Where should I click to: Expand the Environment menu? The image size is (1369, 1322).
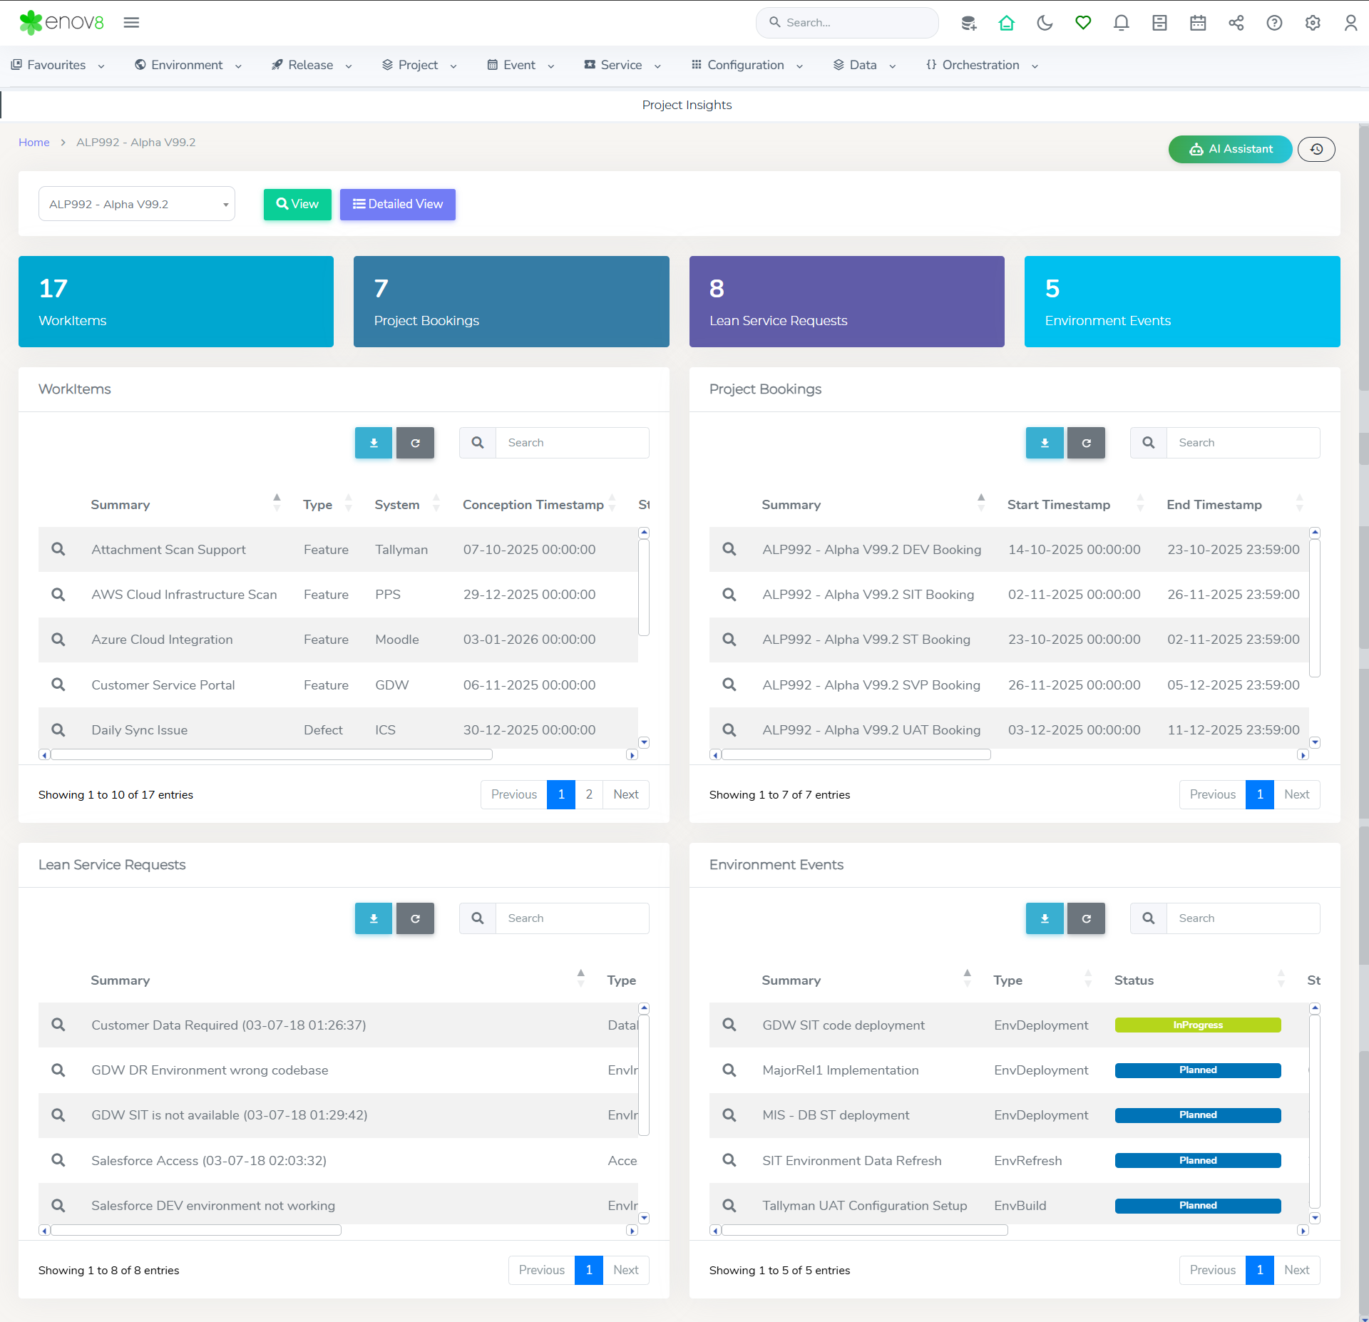(188, 65)
